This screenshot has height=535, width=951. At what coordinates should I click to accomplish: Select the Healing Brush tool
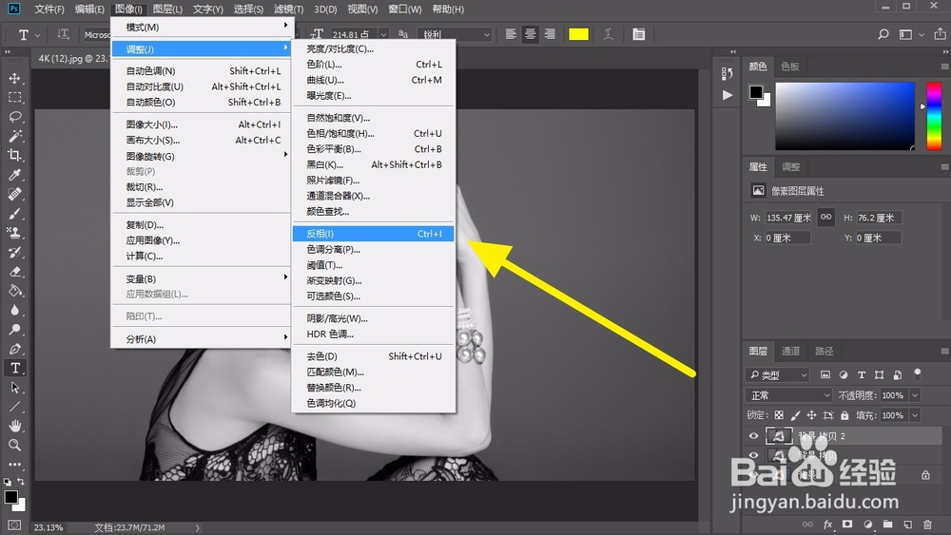(x=14, y=194)
